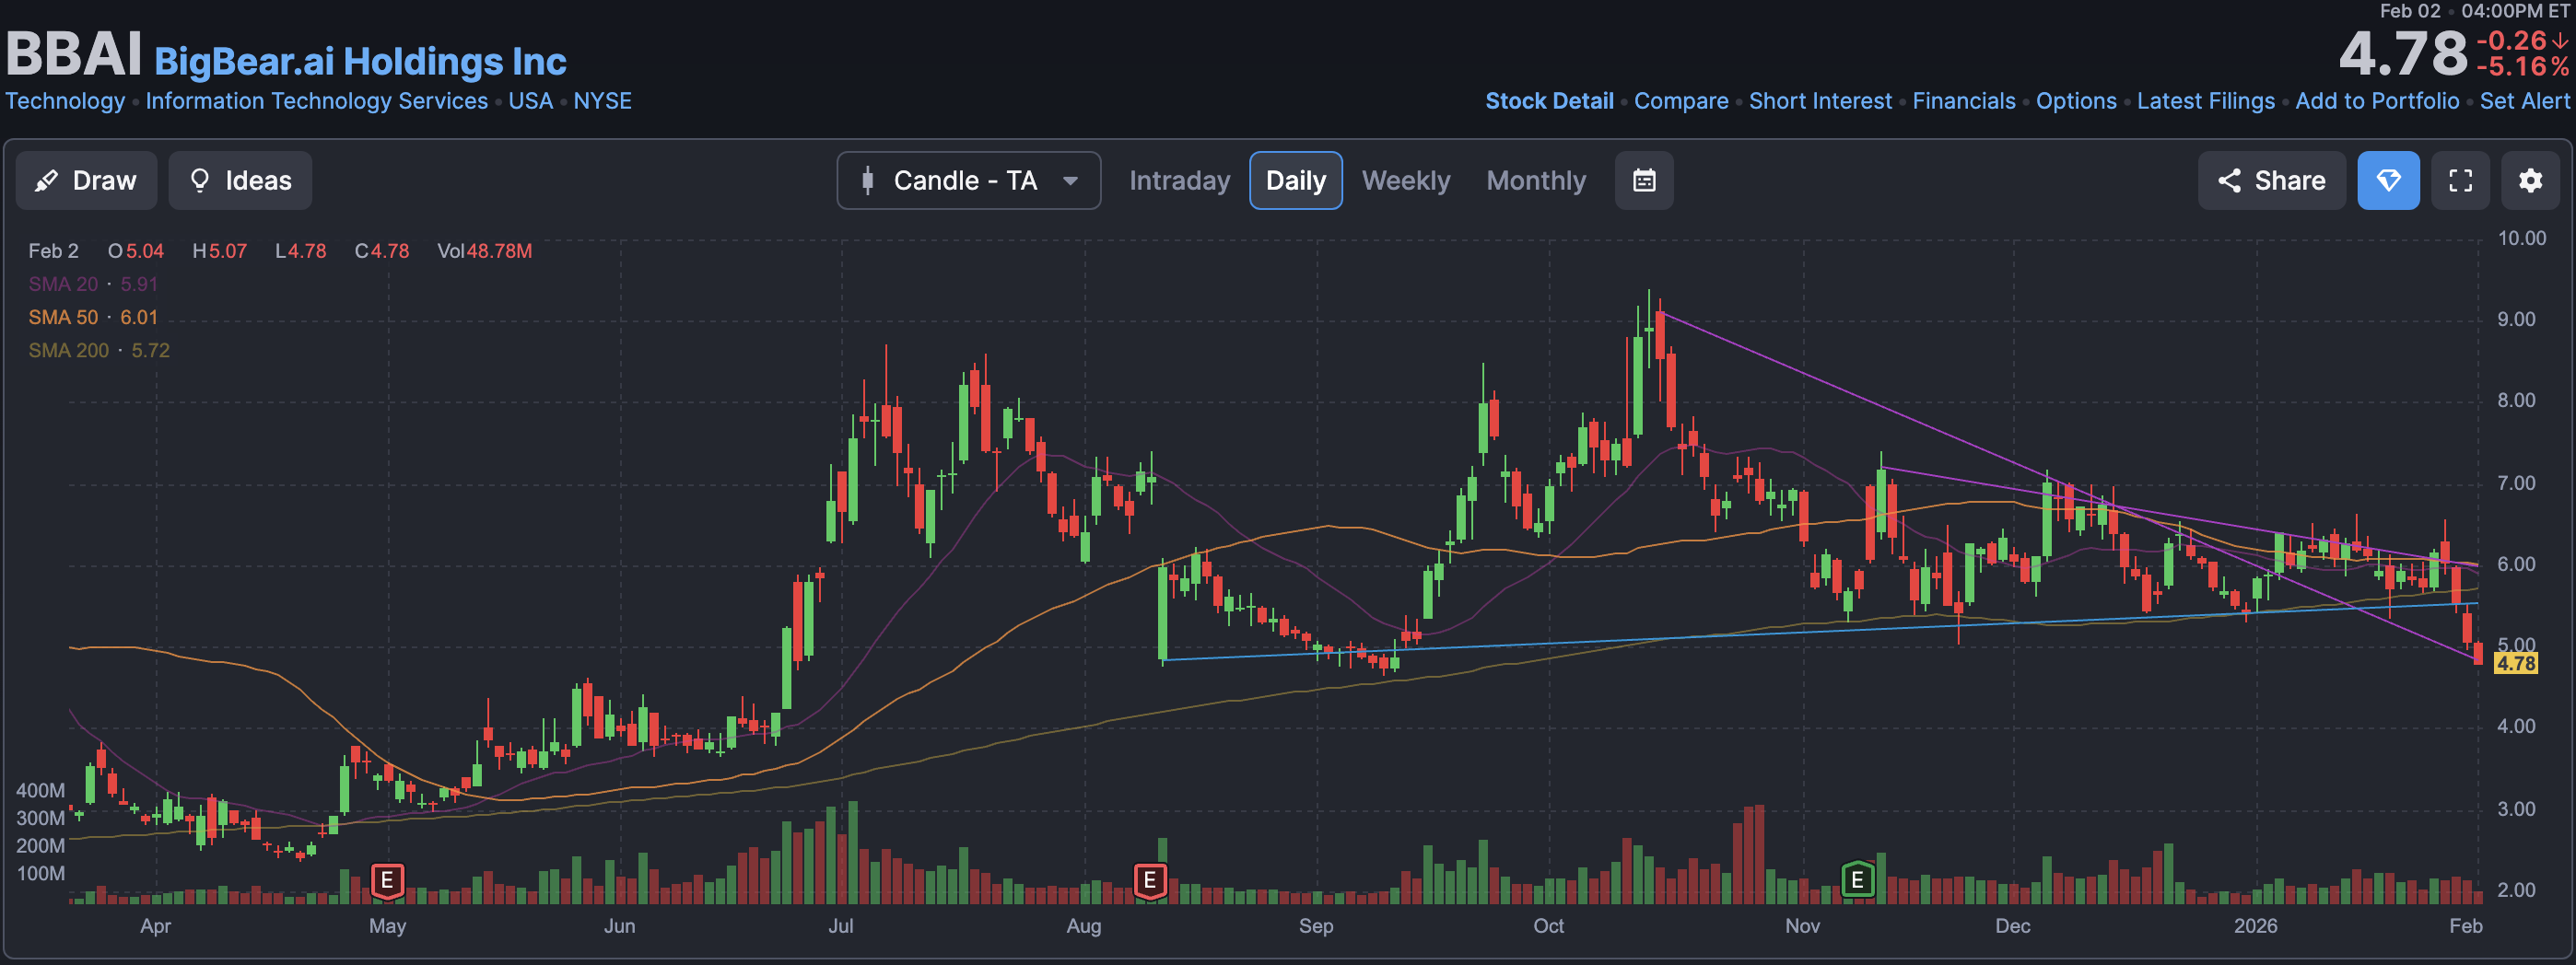Open the Financials link
Viewport: 2576px width, 965px height.
(1964, 101)
